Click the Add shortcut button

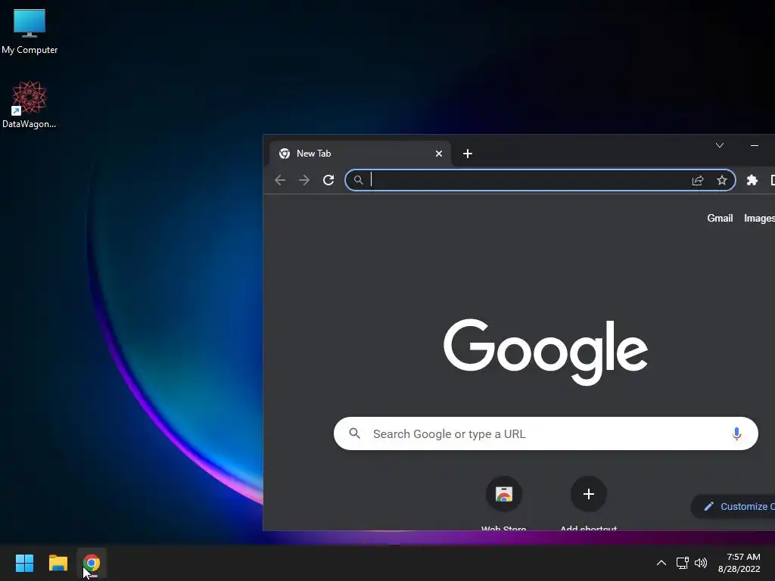point(588,503)
